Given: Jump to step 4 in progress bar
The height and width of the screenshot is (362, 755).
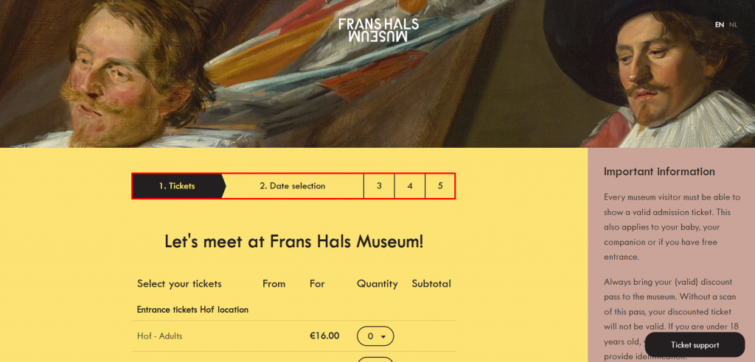Looking at the screenshot, I should click(410, 186).
